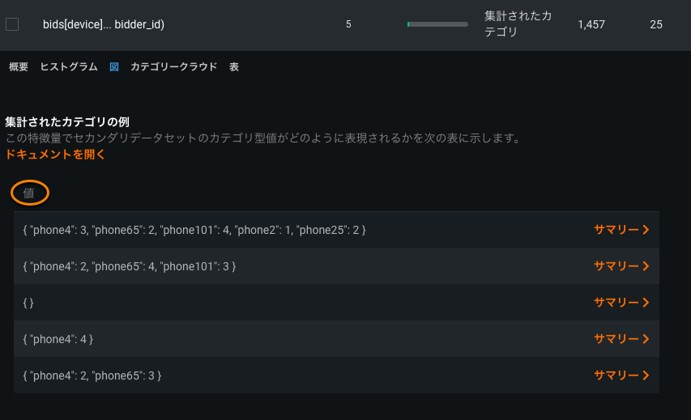Click the feature name bids[device]... bidder_id)
Viewport: 691px width, 420px height.
(x=104, y=24)
